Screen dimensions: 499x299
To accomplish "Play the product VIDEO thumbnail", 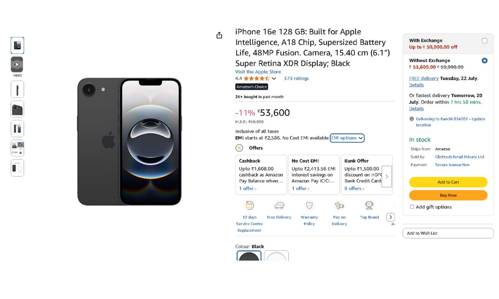I will 17,65.
